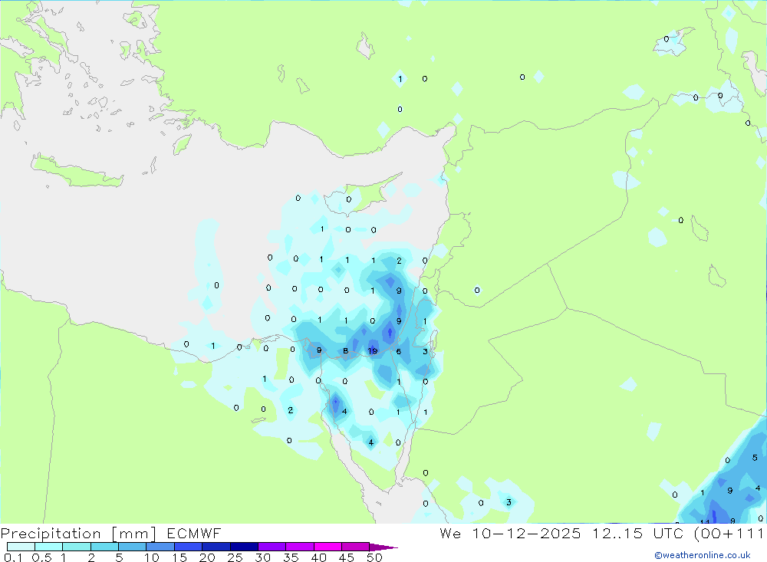
Task: Click the legend label '45'
Action: [347, 557]
